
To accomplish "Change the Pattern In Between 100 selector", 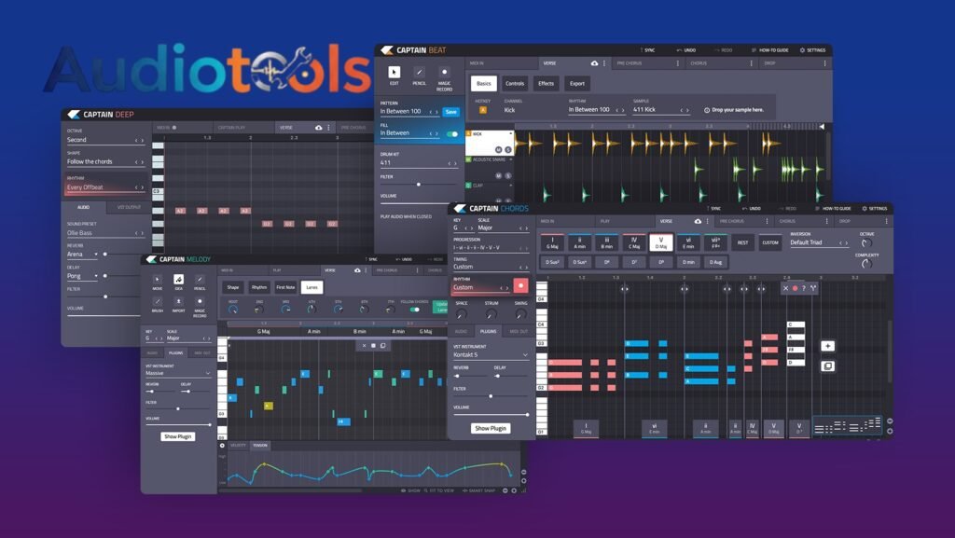I will (x=409, y=111).
